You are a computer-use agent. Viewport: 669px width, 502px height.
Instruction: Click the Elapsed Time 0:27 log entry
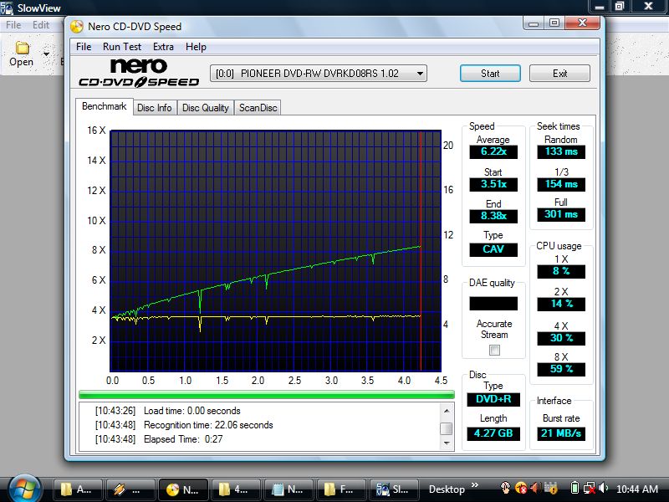(x=159, y=438)
